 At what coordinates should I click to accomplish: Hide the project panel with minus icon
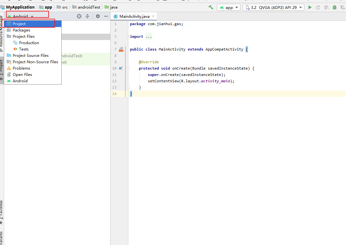[106, 16]
